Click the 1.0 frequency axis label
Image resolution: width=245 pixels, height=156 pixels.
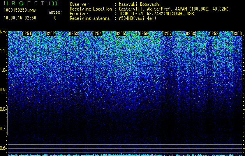[x=3, y=70]
